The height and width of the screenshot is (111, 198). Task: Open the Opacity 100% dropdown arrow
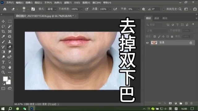pyautogui.click(x=81, y=9)
